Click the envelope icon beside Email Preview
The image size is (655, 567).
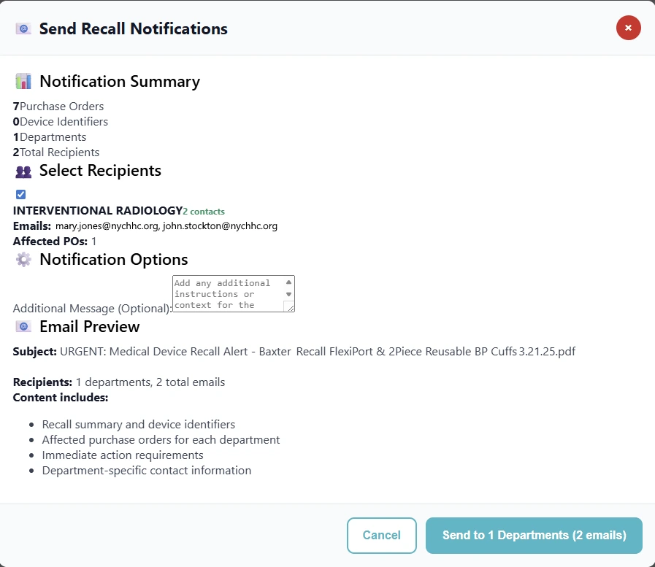click(23, 326)
